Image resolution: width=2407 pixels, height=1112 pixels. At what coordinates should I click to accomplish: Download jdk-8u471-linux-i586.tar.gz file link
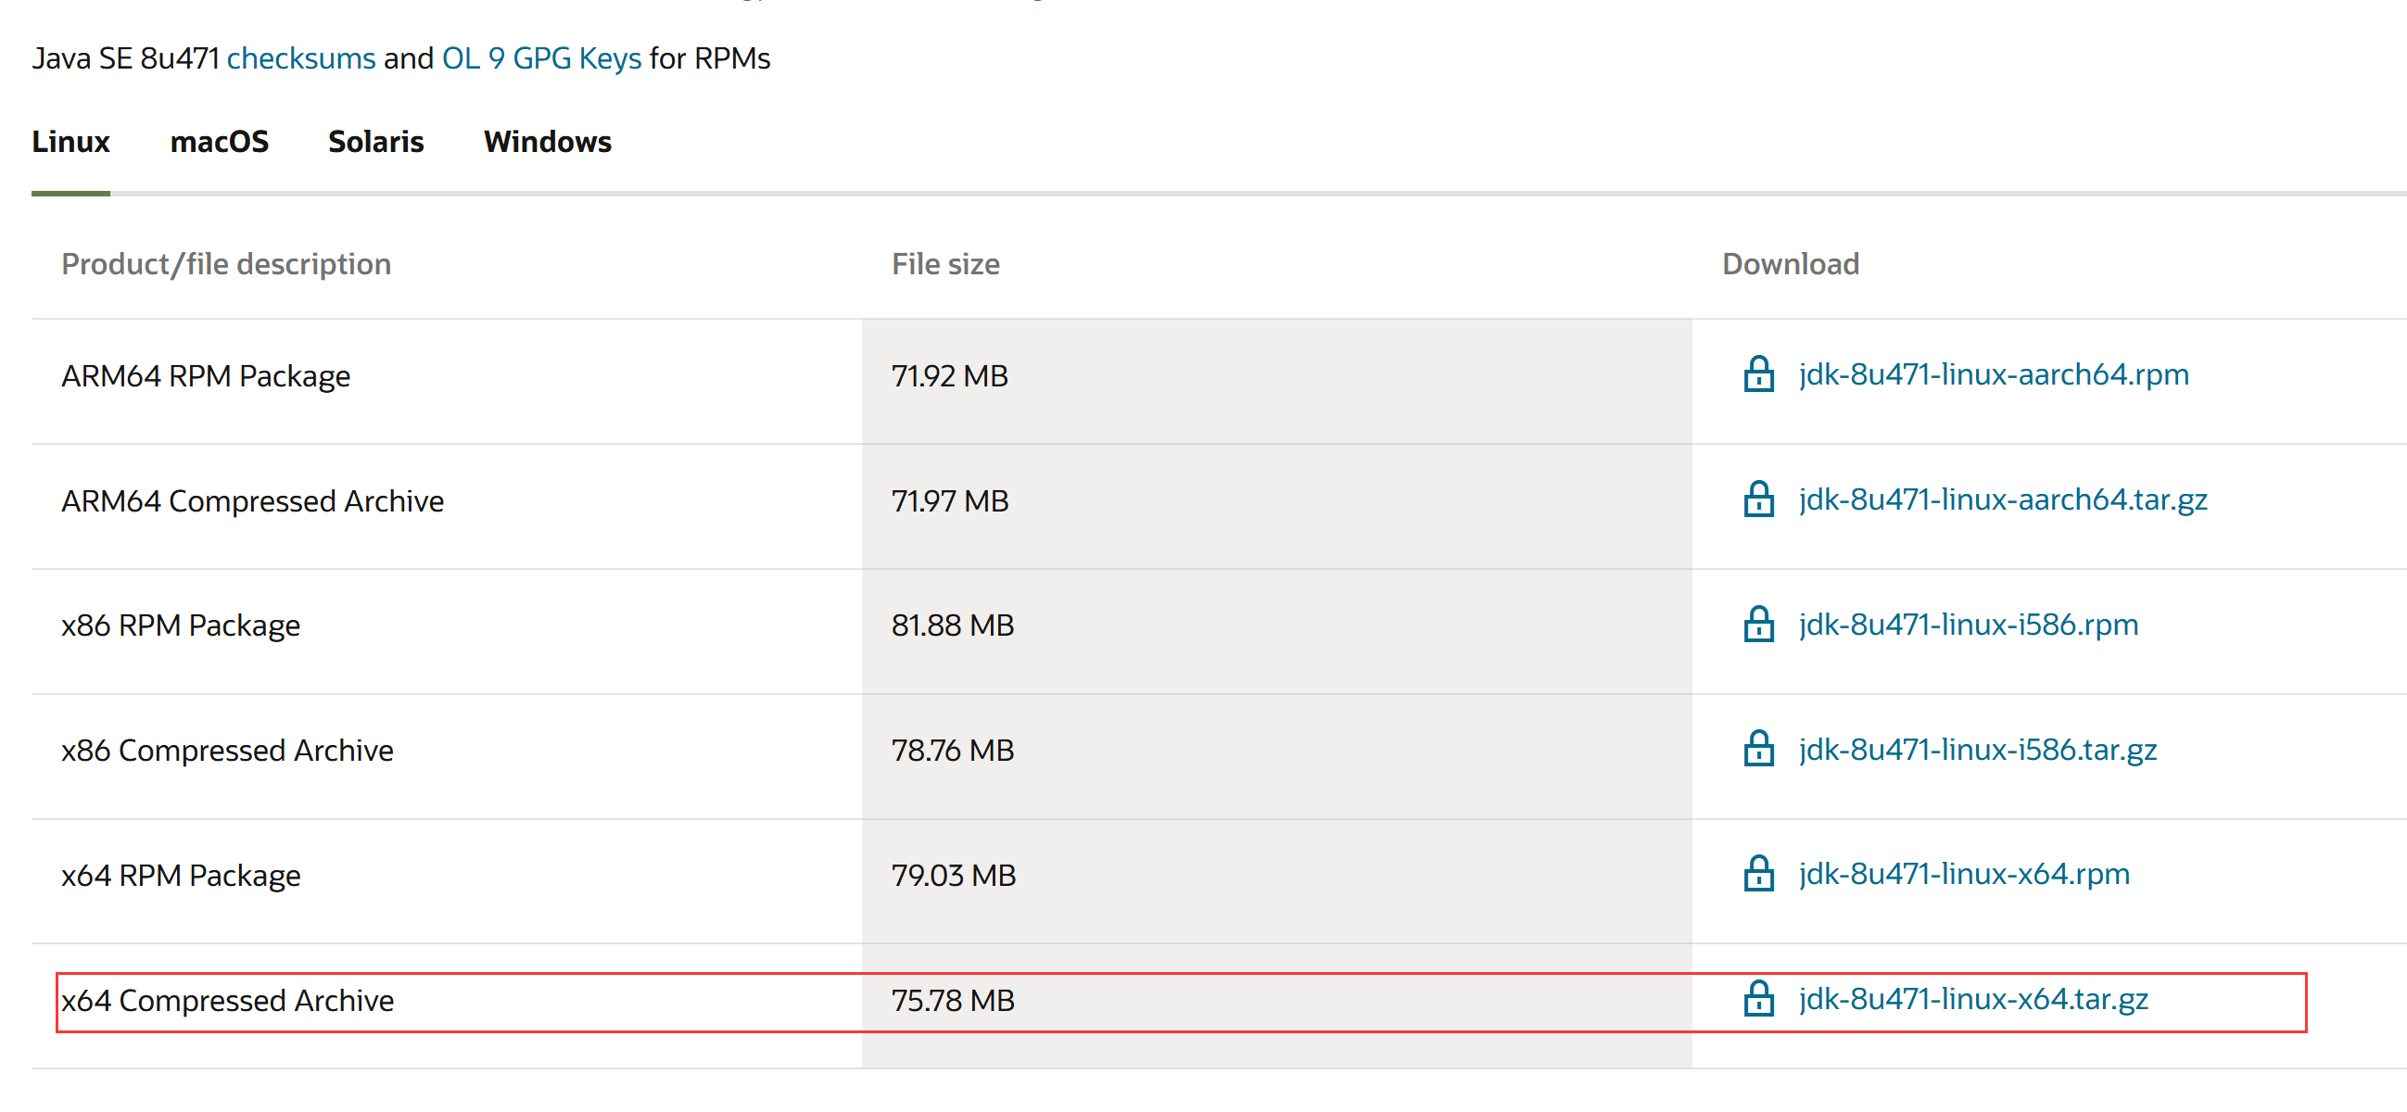pos(1977,750)
